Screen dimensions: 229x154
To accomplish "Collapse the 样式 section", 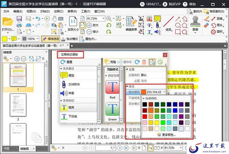I will [x=127, y=86].
